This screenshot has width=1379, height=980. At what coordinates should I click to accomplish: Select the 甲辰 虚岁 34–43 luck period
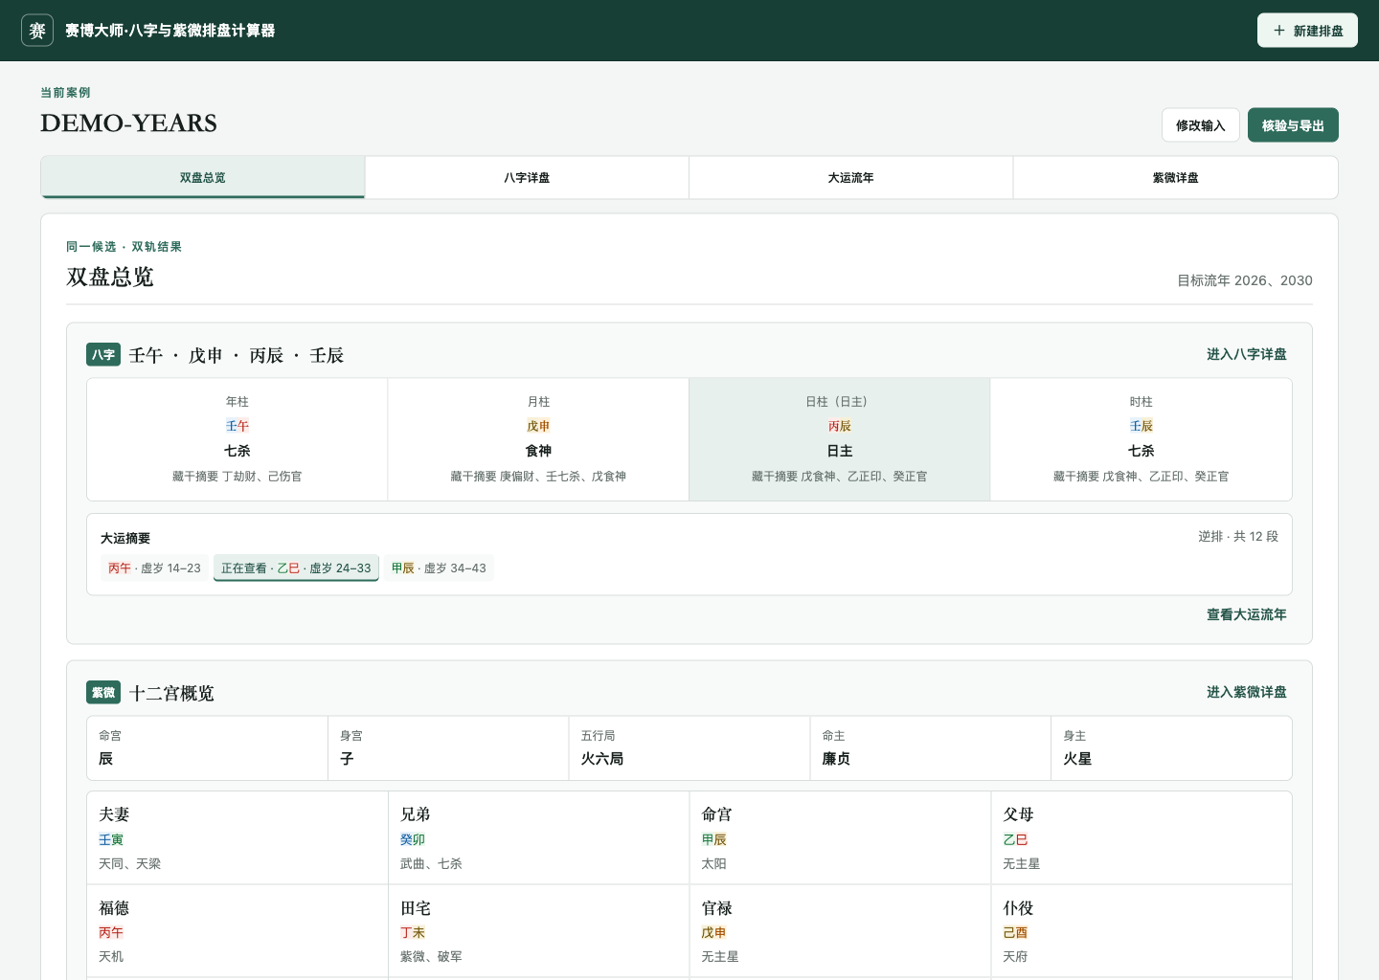coord(439,568)
